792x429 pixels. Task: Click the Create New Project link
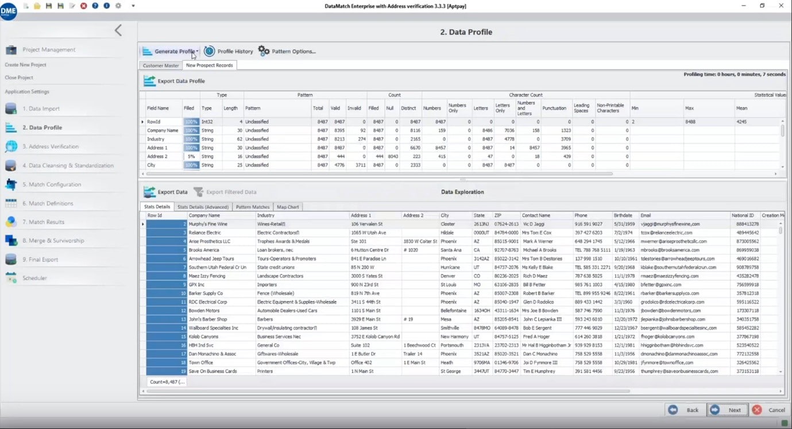(26, 65)
